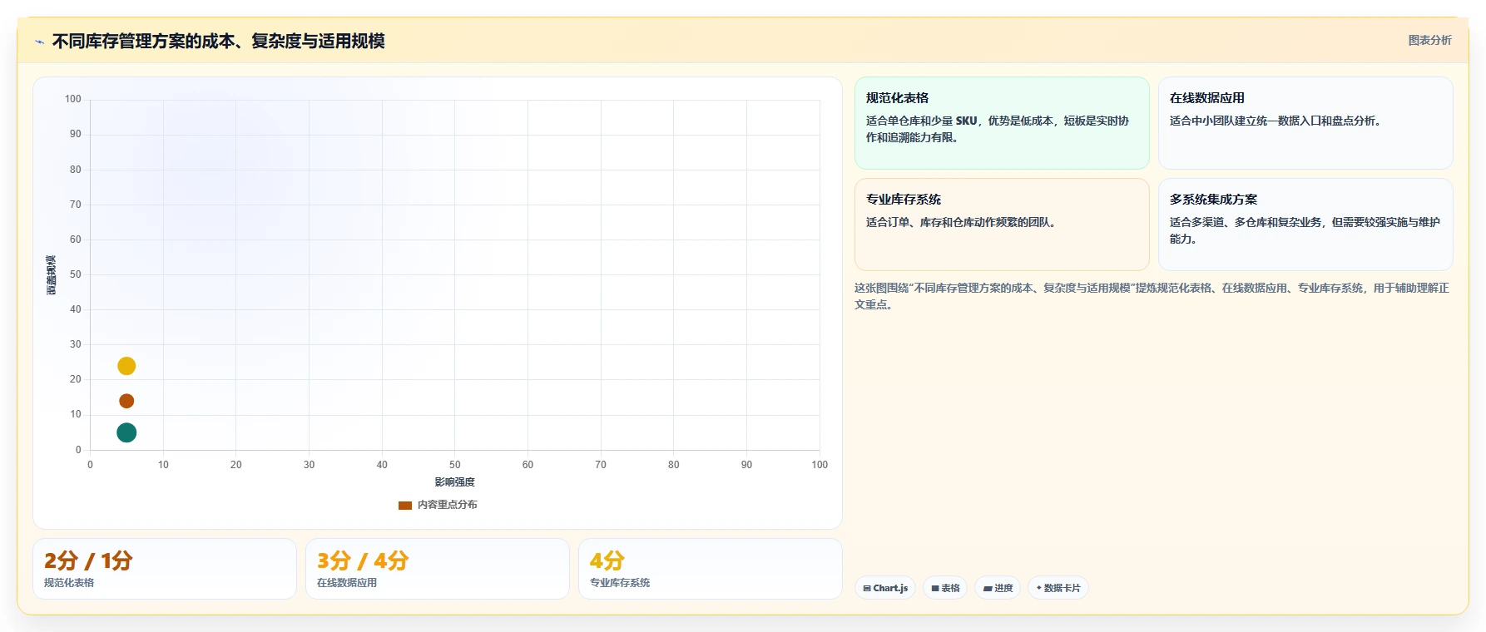Select the brown scatter point near 14
The image size is (1486, 632).
(126, 401)
